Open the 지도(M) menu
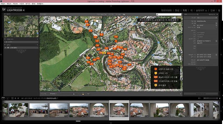The width and height of the screenshot is (223, 124). coord(15,4)
